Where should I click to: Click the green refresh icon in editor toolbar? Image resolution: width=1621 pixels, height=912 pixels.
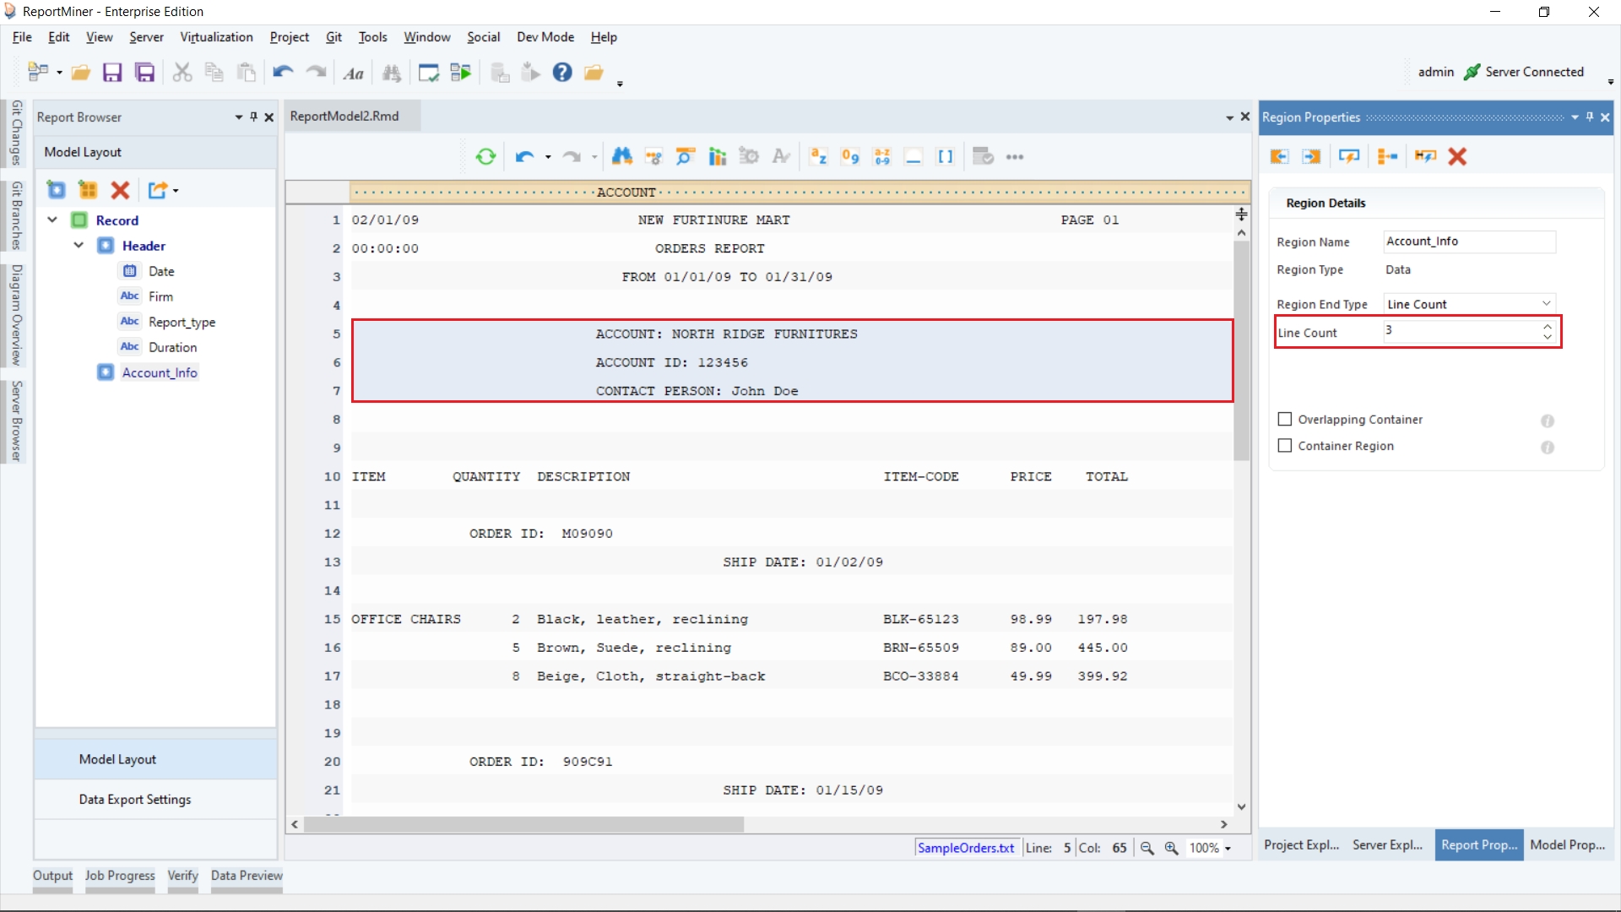485,156
